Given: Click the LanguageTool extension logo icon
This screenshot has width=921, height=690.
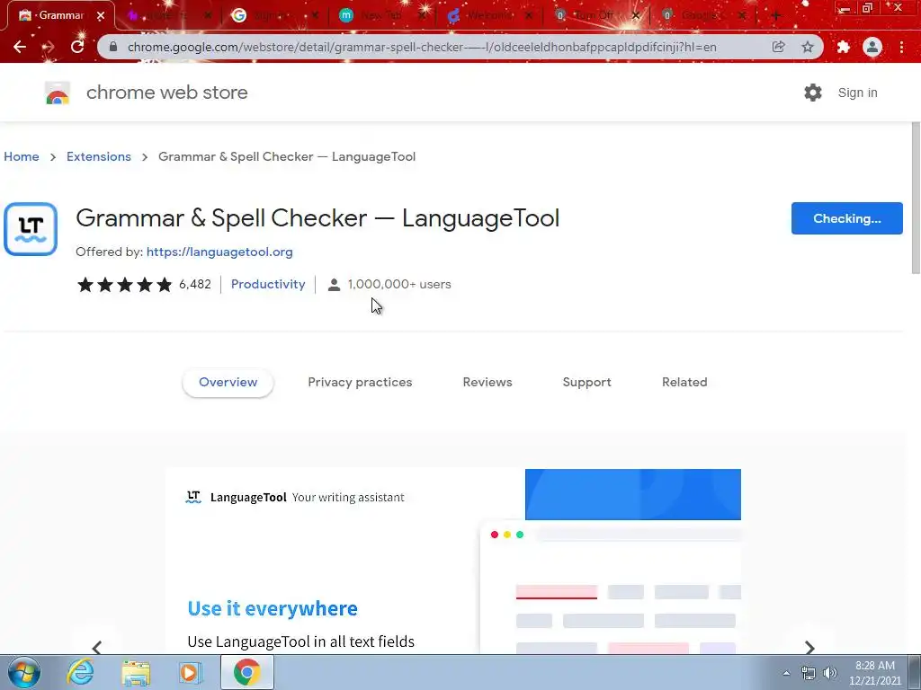Looking at the screenshot, I should (31, 229).
